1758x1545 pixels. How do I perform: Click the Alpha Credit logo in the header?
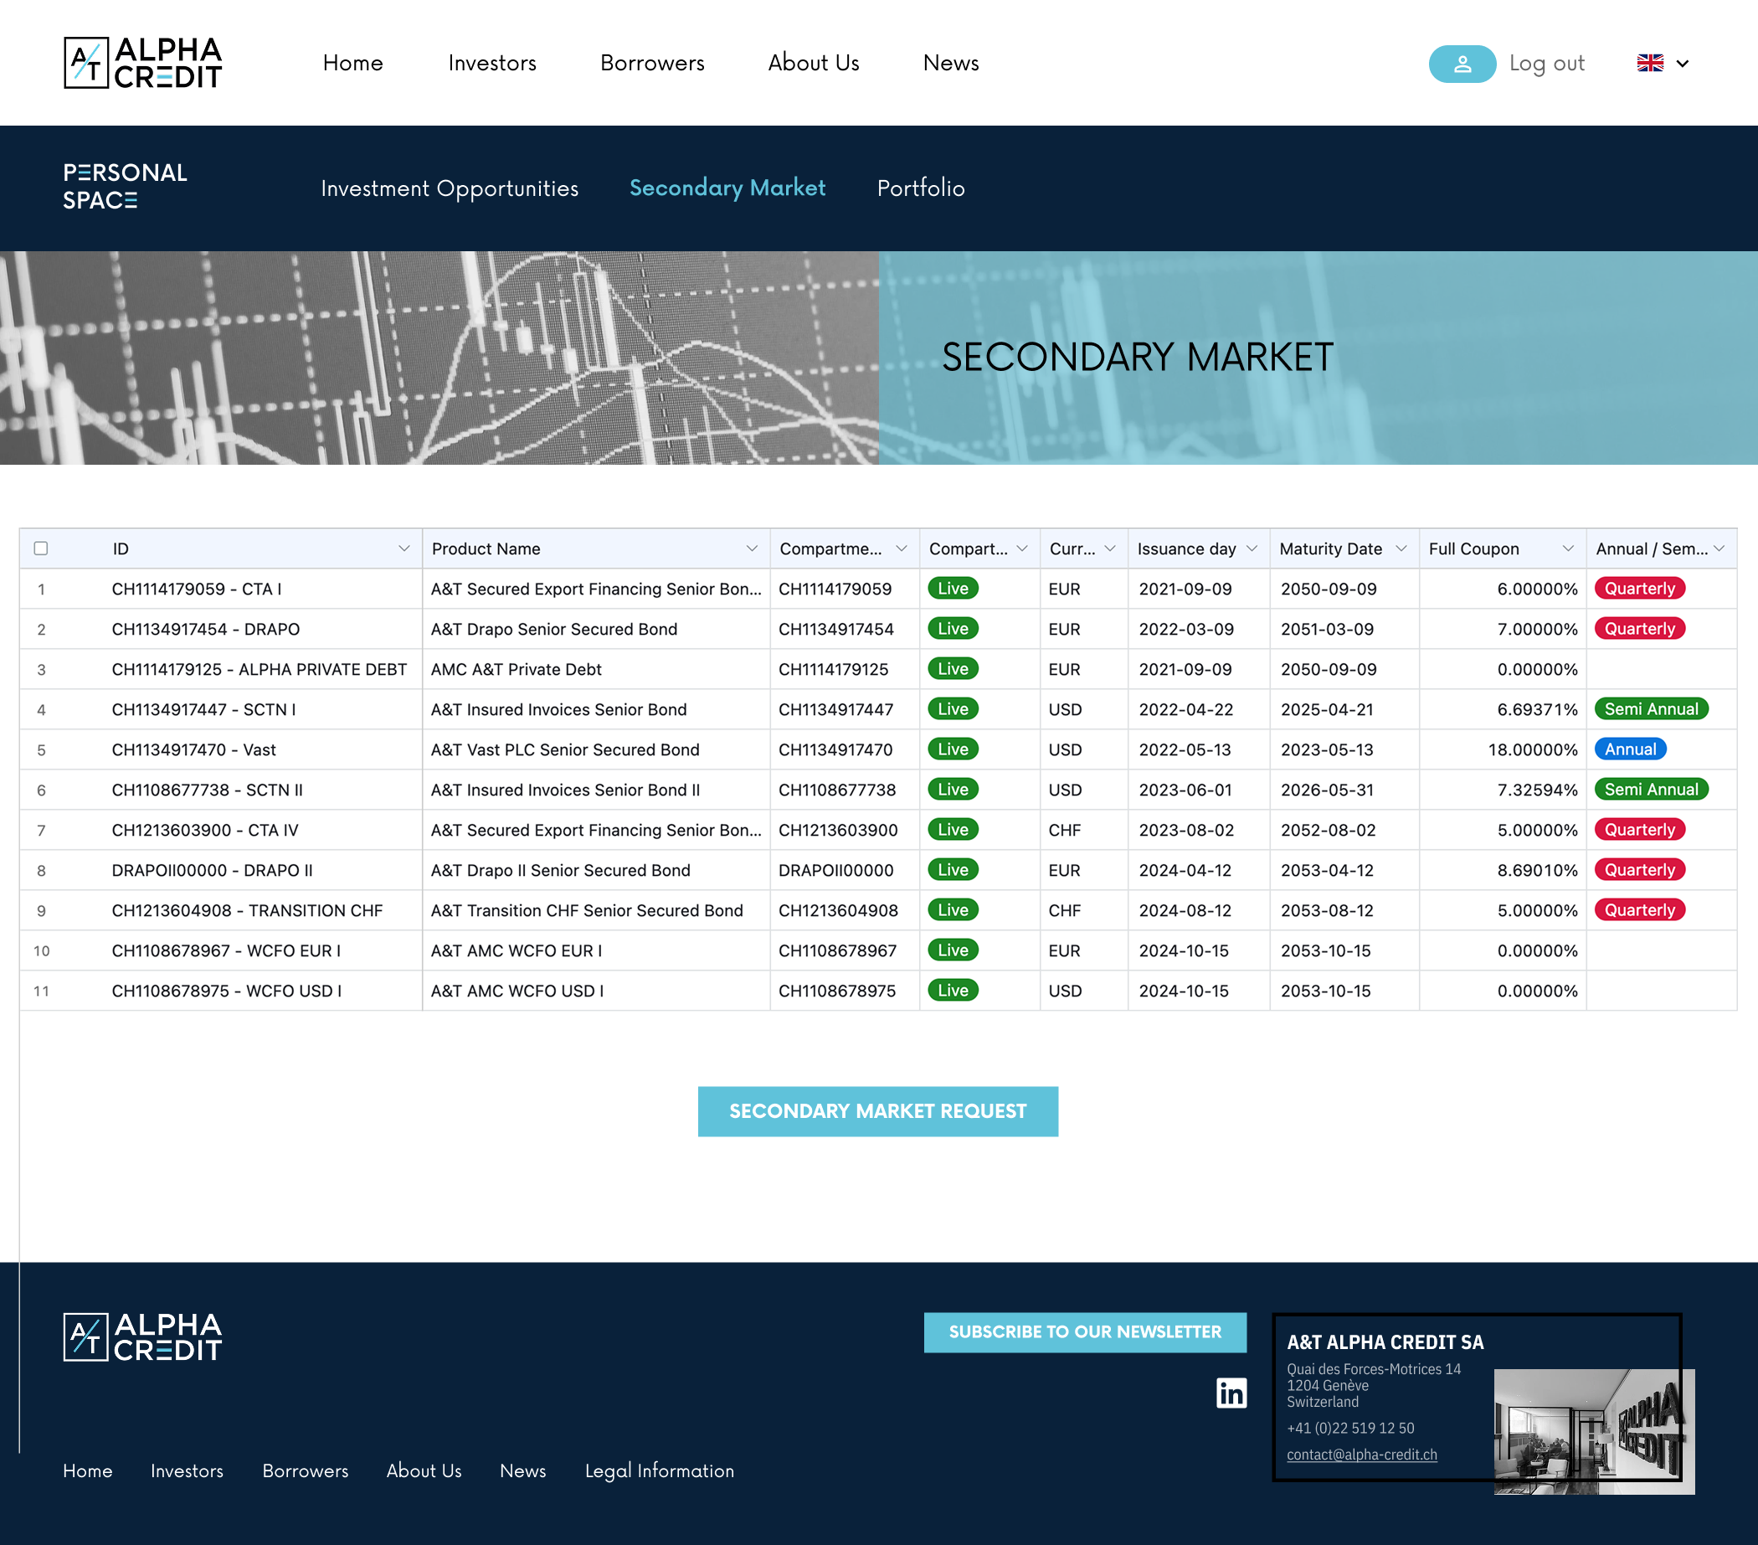pyautogui.click(x=142, y=63)
